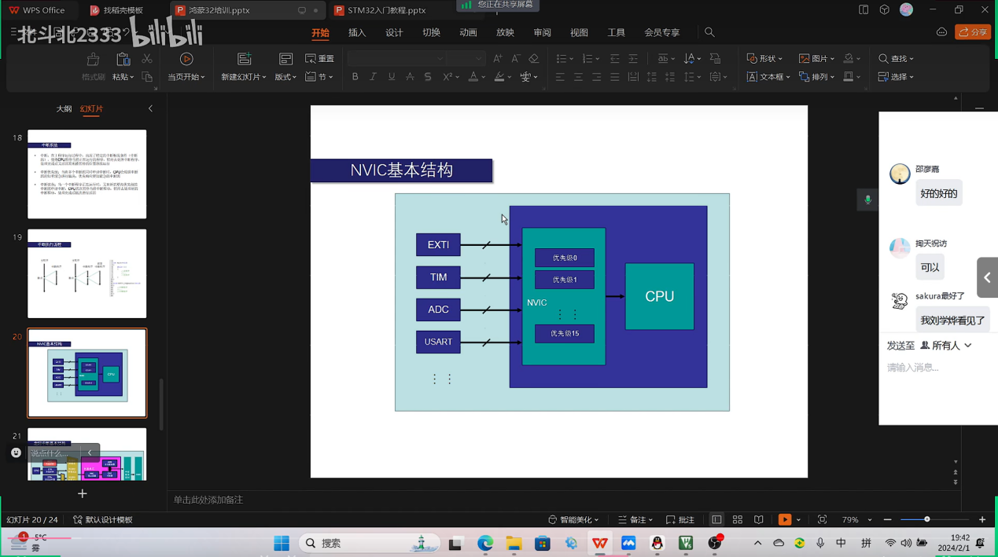The width and height of the screenshot is (998, 557).
Task: Switch to reading view in status bar
Action: pyautogui.click(x=758, y=520)
